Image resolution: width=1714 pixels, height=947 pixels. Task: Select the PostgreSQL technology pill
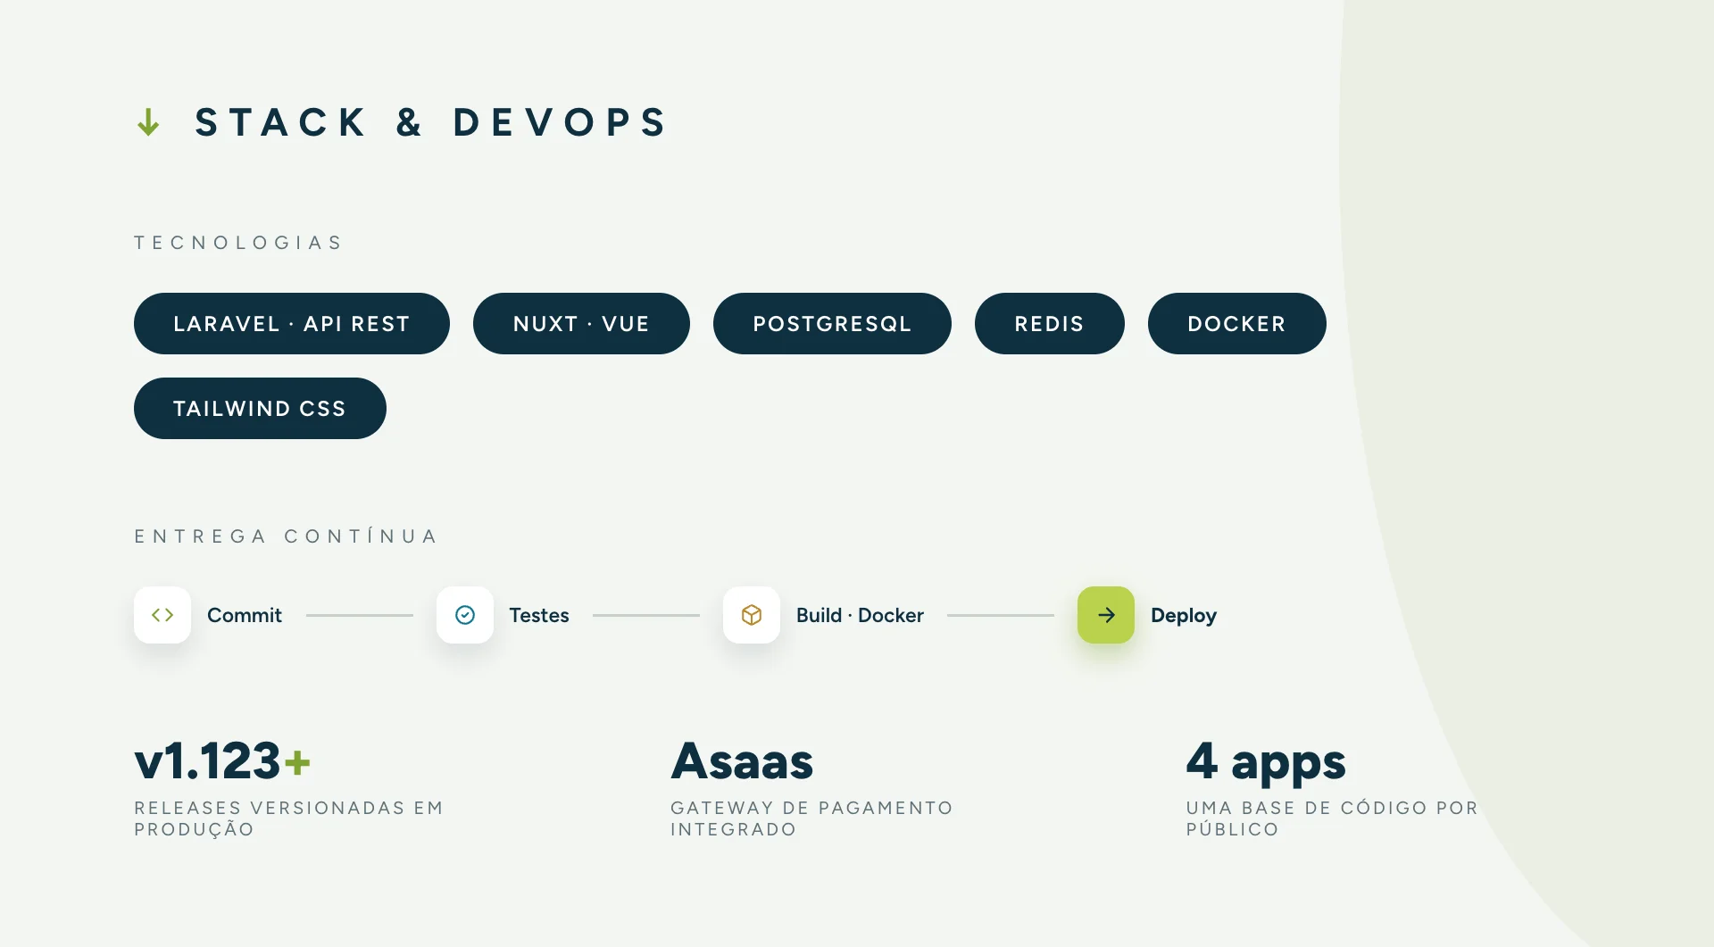832,323
